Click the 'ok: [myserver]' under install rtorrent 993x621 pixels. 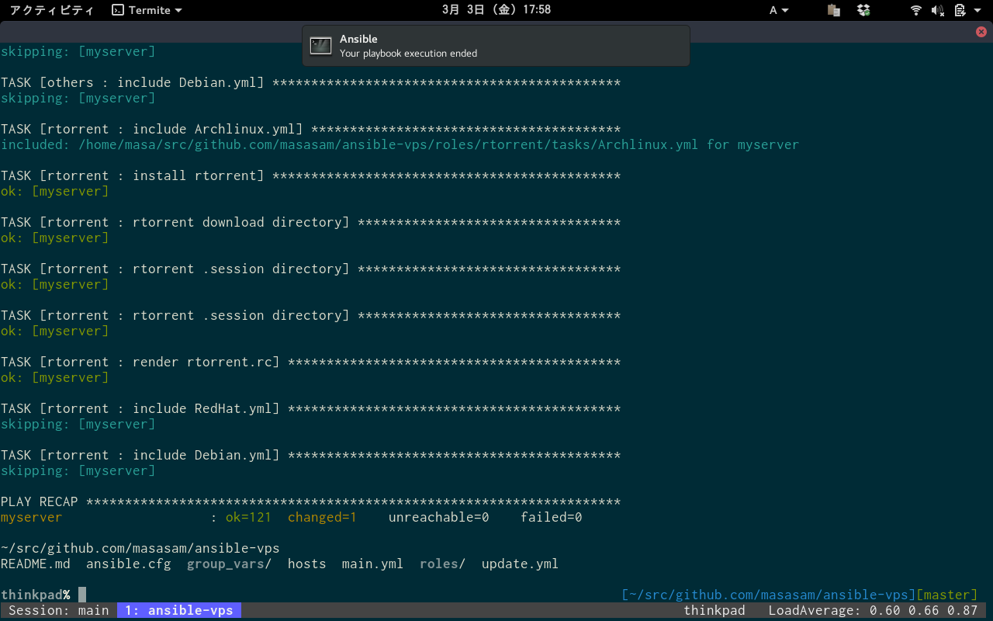click(x=54, y=191)
